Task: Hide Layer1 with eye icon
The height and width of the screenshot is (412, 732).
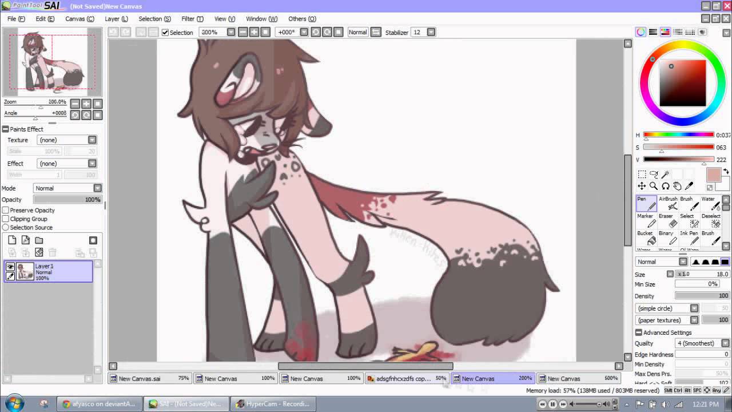Action: click(10, 267)
